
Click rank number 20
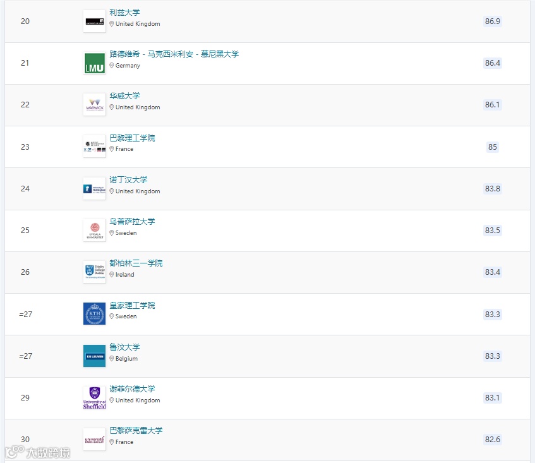(x=25, y=21)
